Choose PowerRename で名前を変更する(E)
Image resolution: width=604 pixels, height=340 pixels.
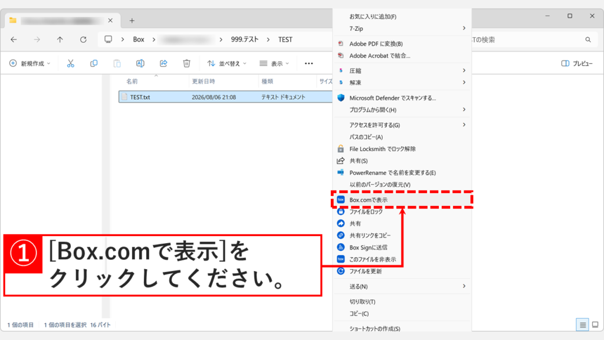coord(402,173)
